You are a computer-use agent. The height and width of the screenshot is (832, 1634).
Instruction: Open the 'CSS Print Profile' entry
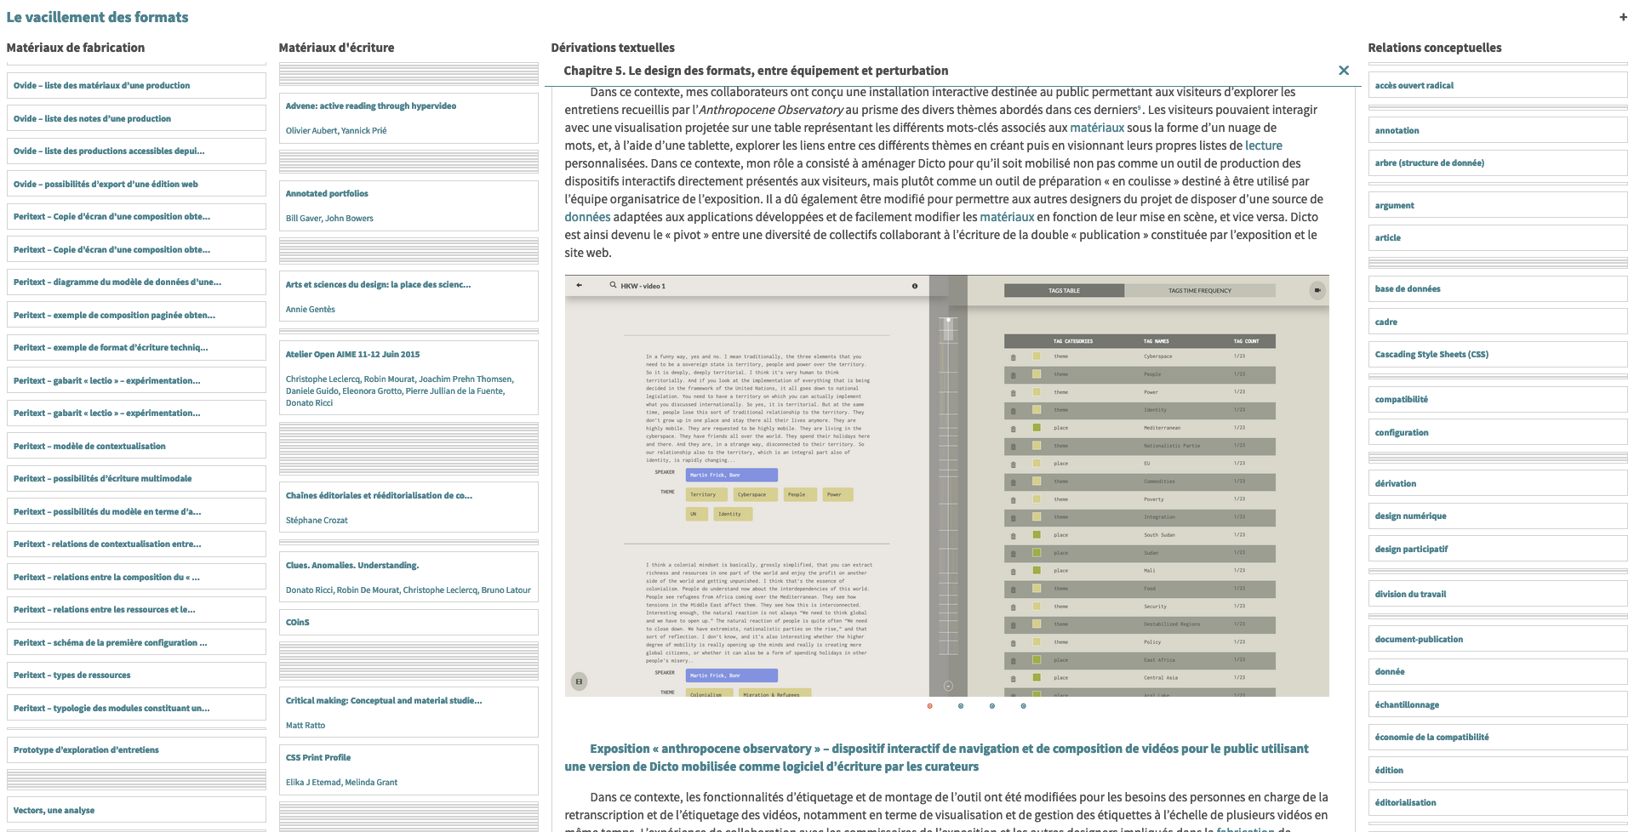(x=408, y=770)
